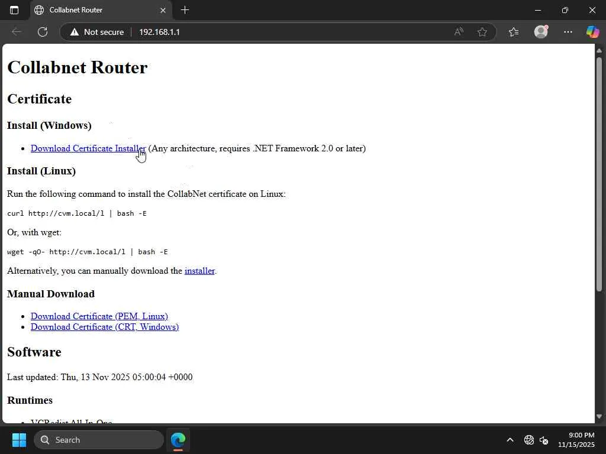Open Microsoft Edge from the taskbar
Image resolution: width=606 pixels, height=454 pixels.
tap(178, 440)
